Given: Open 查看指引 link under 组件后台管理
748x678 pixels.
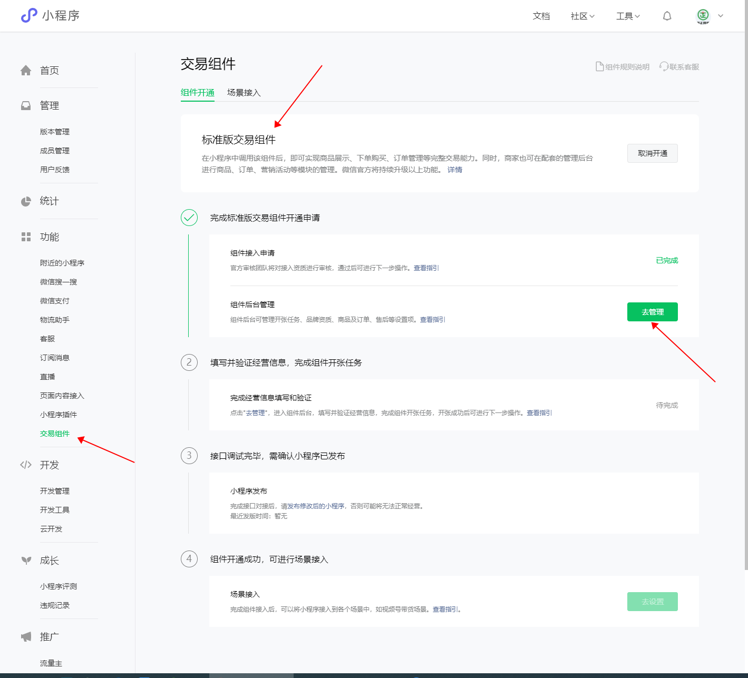Looking at the screenshot, I should click(433, 320).
